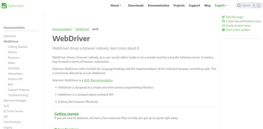Click the Search input field
Screen dimensions: 263x129
point(249,6)
